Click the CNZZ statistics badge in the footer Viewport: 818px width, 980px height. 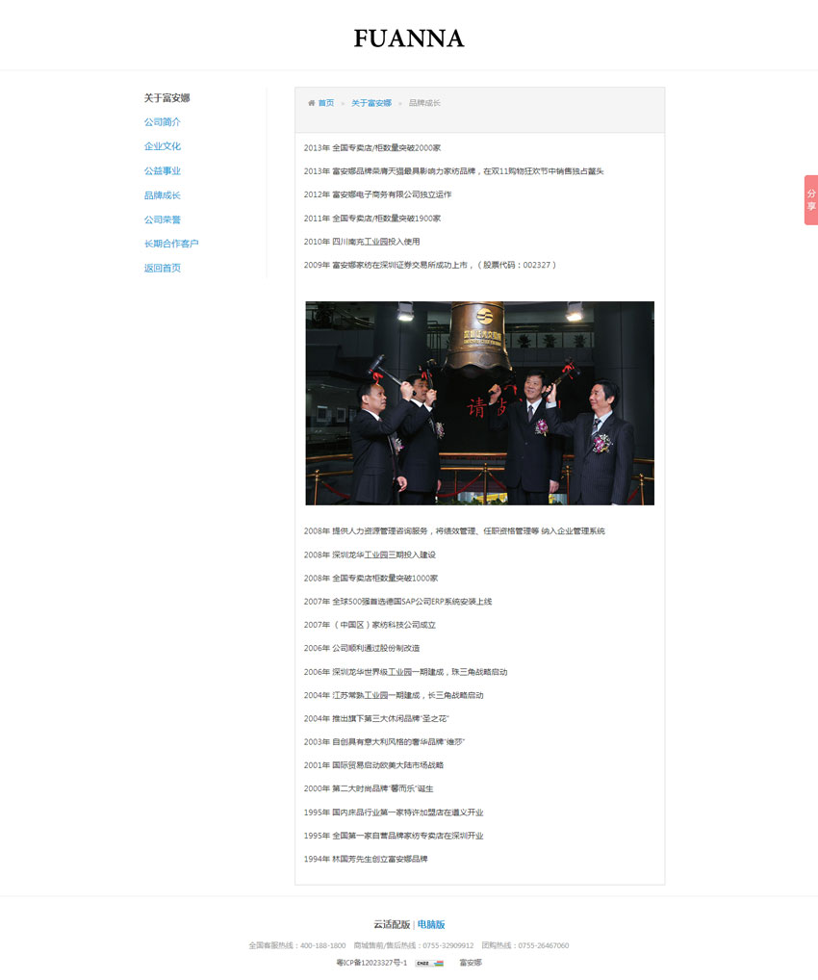pos(429,963)
